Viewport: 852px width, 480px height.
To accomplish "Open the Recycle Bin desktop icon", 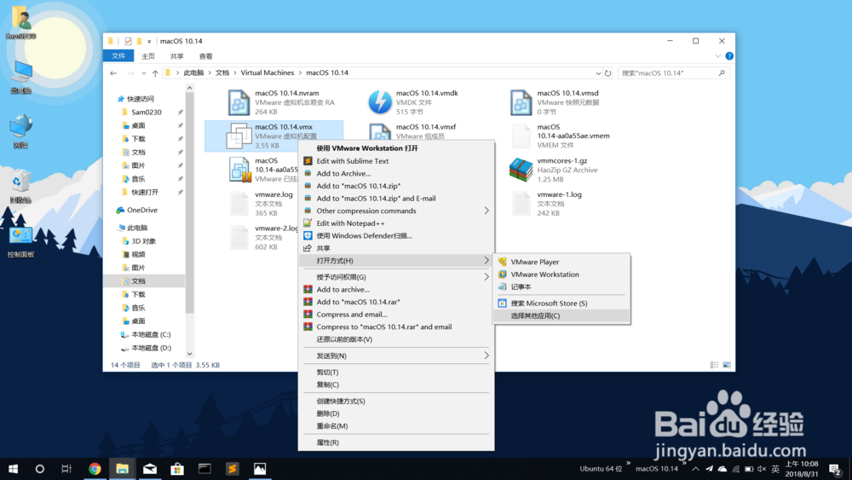I will (20, 186).
